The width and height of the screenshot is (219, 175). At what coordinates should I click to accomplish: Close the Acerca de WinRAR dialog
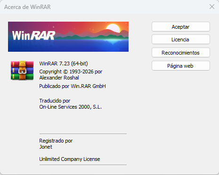[212, 7]
